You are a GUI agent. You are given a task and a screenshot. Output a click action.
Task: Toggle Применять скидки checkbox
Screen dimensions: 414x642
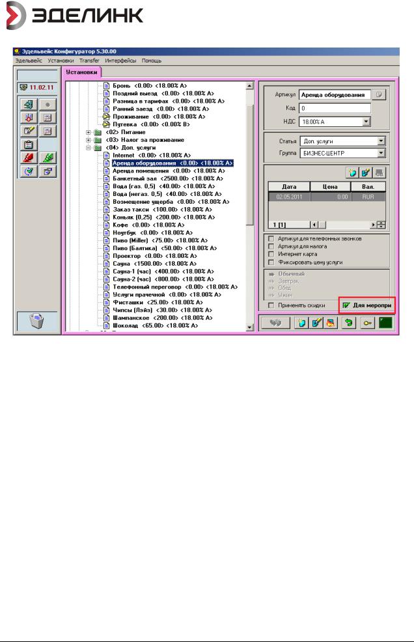click(x=271, y=305)
